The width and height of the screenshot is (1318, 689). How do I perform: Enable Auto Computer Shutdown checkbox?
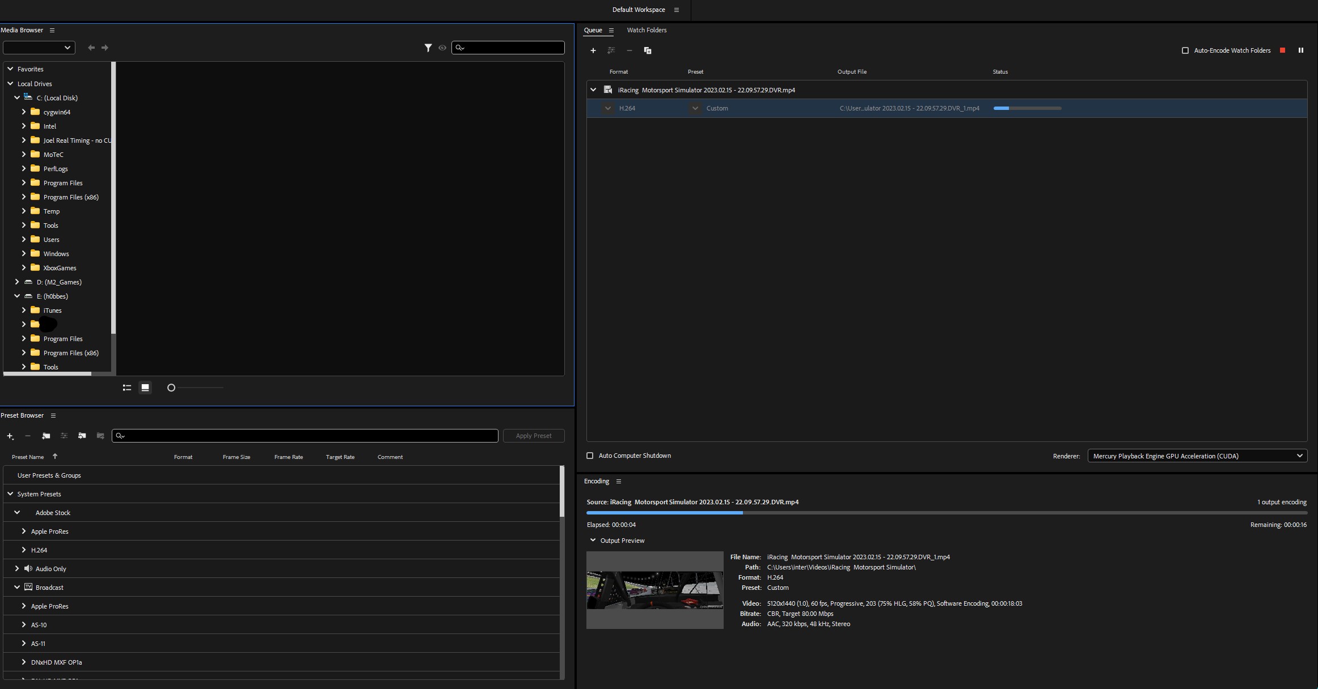(590, 456)
